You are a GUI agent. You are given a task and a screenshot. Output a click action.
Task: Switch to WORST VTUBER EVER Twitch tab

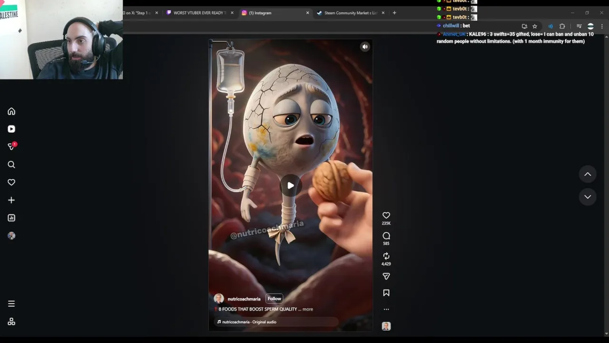pyautogui.click(x=199, y=13)
